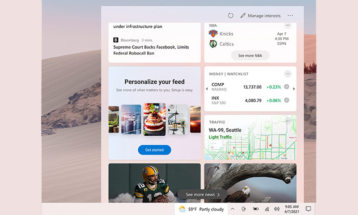This screenshot has height=215, width=358.
Task: Click the Bloomberg source logo
Action: click(116, 40)
